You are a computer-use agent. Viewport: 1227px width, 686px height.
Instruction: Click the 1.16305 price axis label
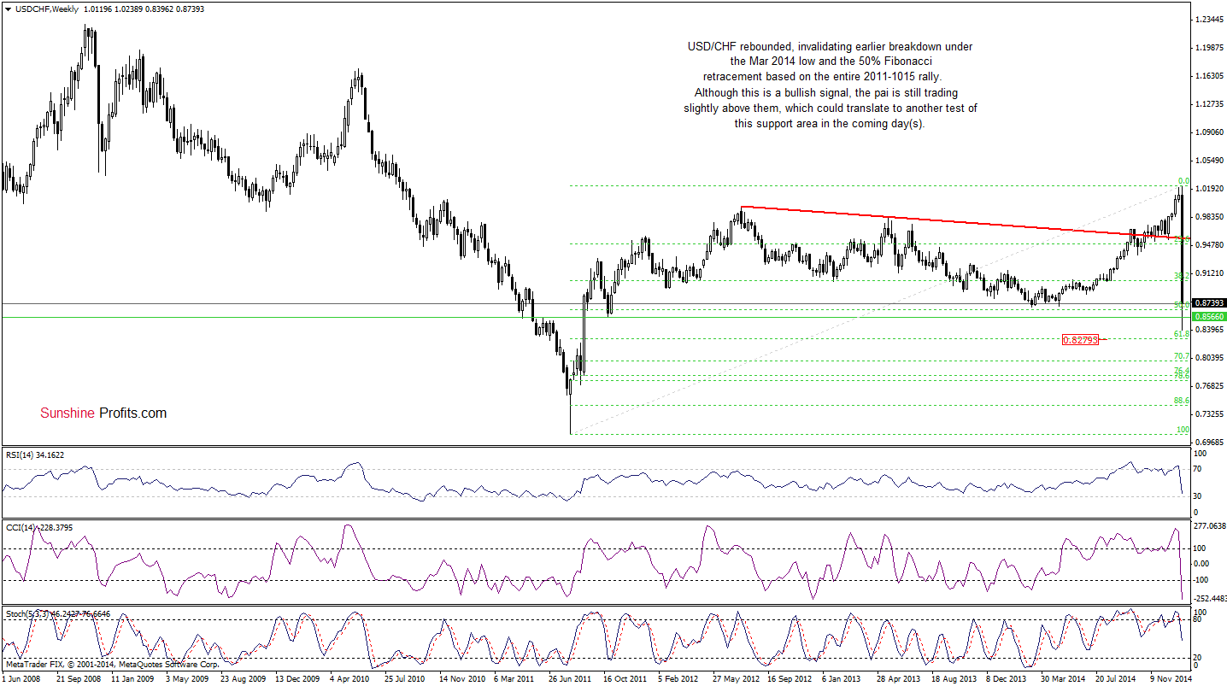click(x=1208, y=76)
